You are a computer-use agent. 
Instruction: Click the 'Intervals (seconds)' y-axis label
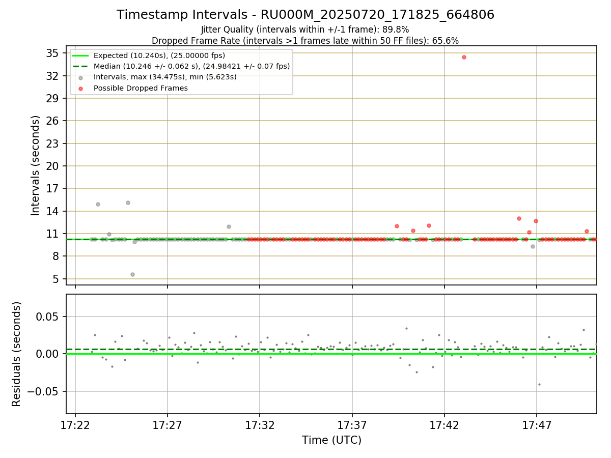[36, 165]
